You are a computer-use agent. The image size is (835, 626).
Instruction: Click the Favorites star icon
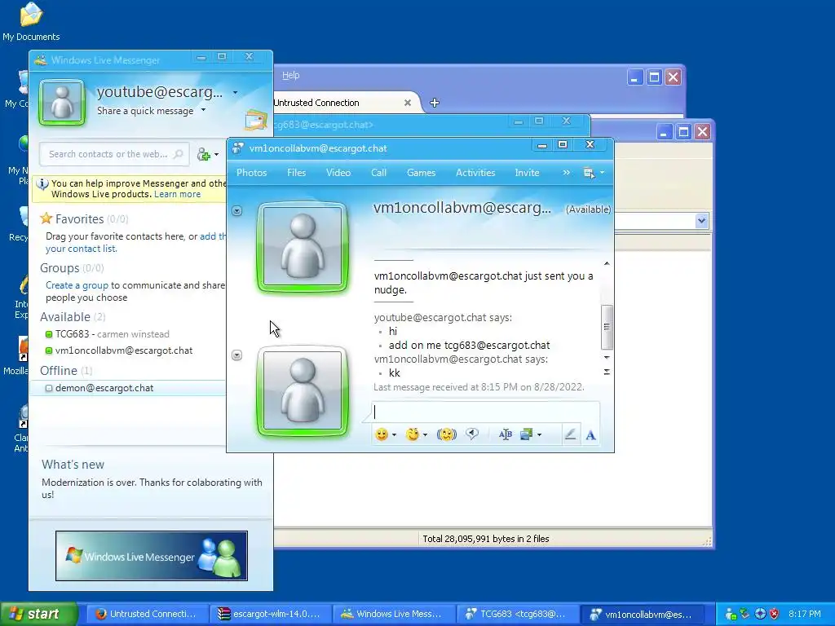[46, 218]
